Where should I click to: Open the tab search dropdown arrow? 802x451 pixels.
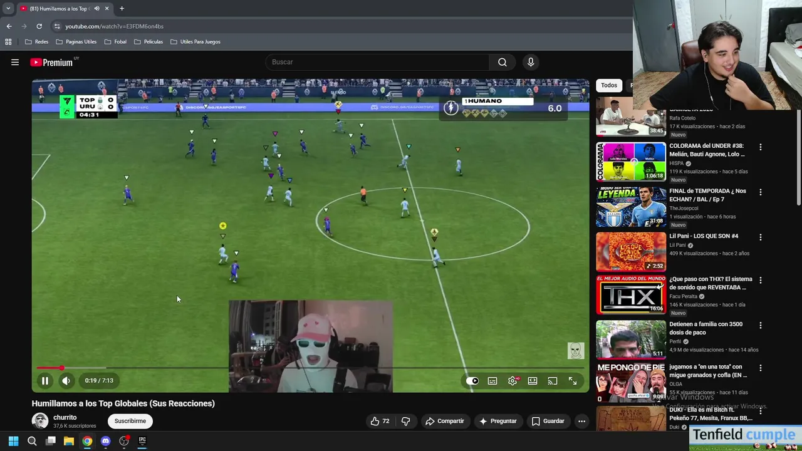coord(8,9)
